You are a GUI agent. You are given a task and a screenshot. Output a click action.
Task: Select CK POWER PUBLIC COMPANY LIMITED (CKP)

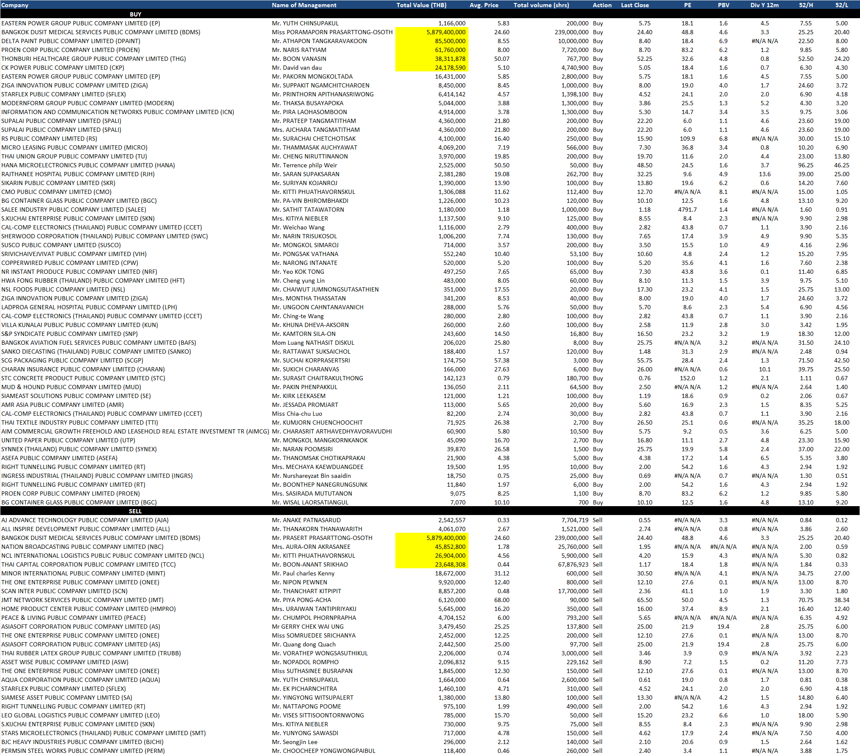63,68
